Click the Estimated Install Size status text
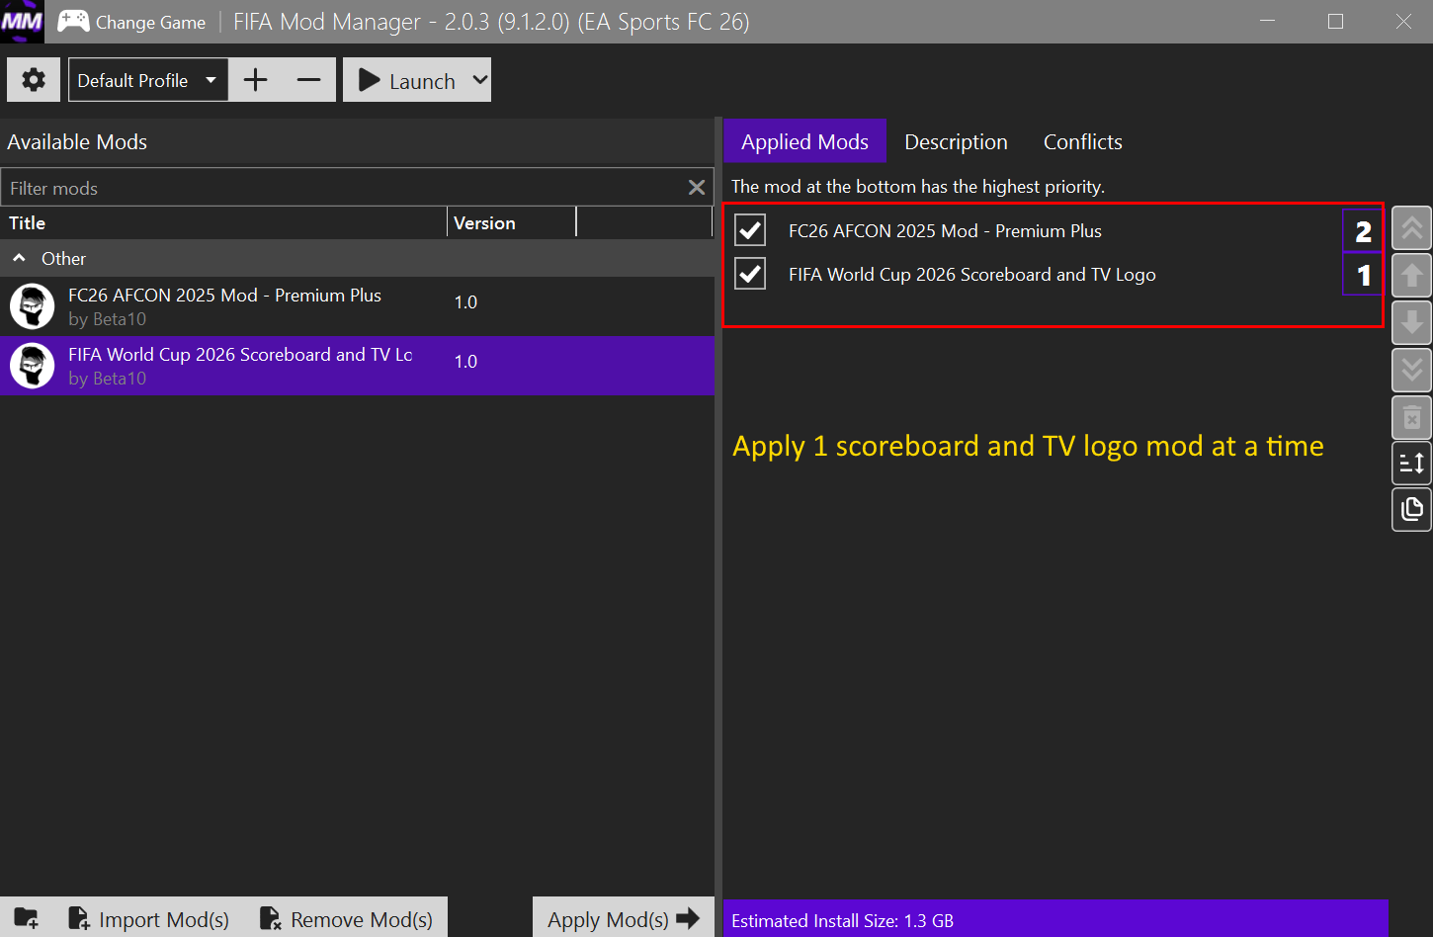The image size is (1433, 937). (842, 920)
